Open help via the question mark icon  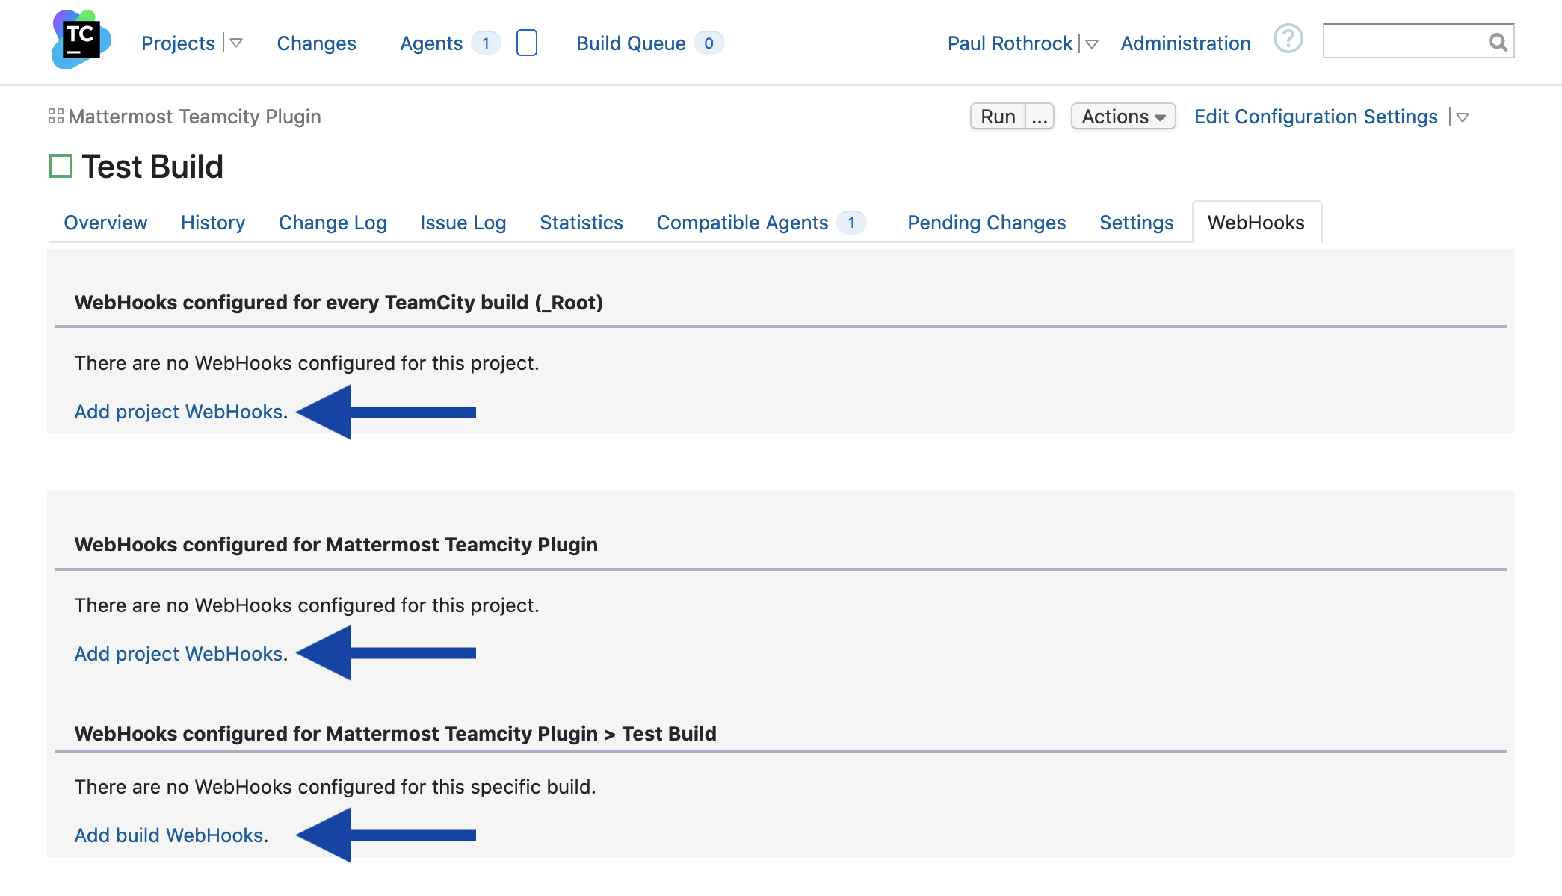point(1288,40)
